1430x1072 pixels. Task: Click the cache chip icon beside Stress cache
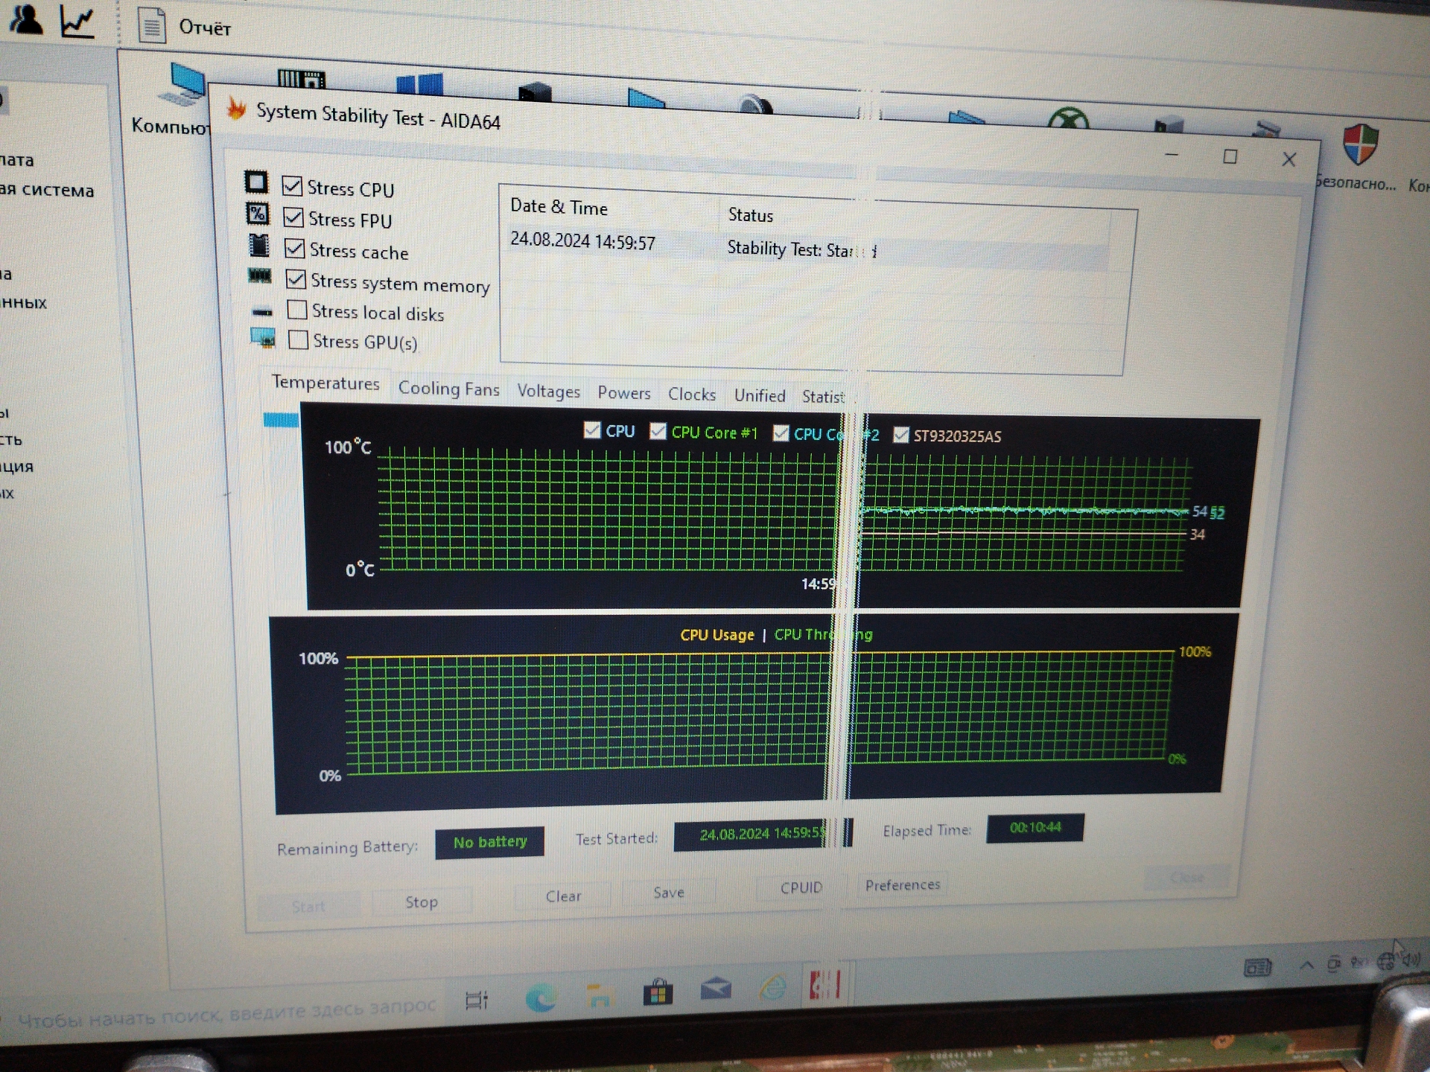click(258, 244)
